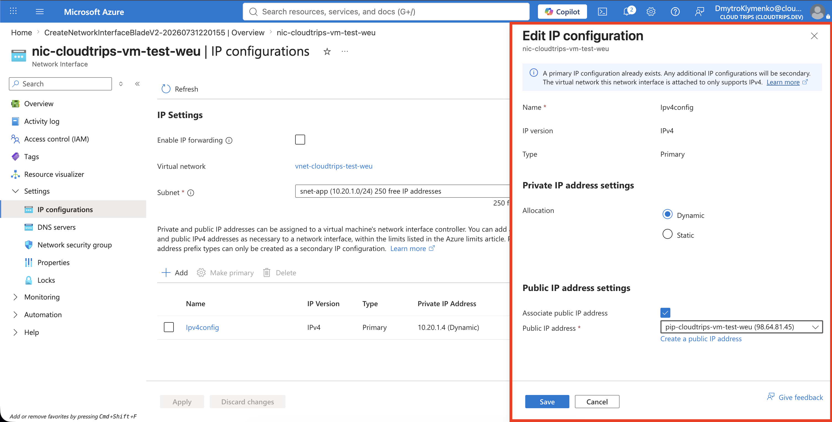The height and width of the screenshot is (422, 832).
Task: Expand the Automation section
Action: tap(15, 314)
